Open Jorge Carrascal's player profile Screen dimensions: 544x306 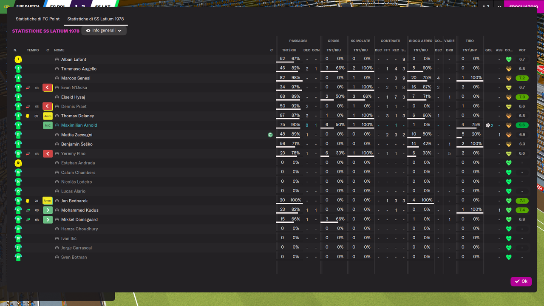point(76,248)
